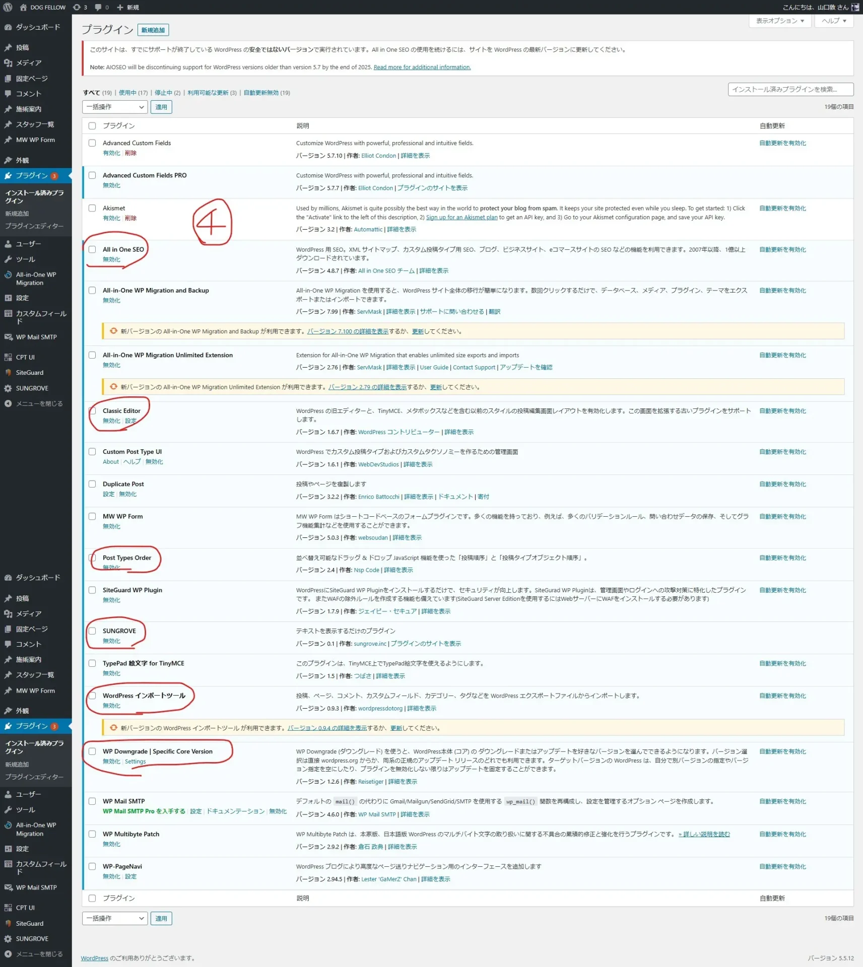The image size is (863, 967).
Task: Click 無効化 under Classic Editor
Action: 111,421
